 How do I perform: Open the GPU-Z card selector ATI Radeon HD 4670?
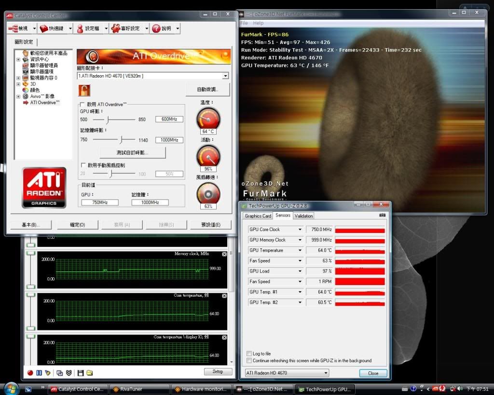pos(287,373)
